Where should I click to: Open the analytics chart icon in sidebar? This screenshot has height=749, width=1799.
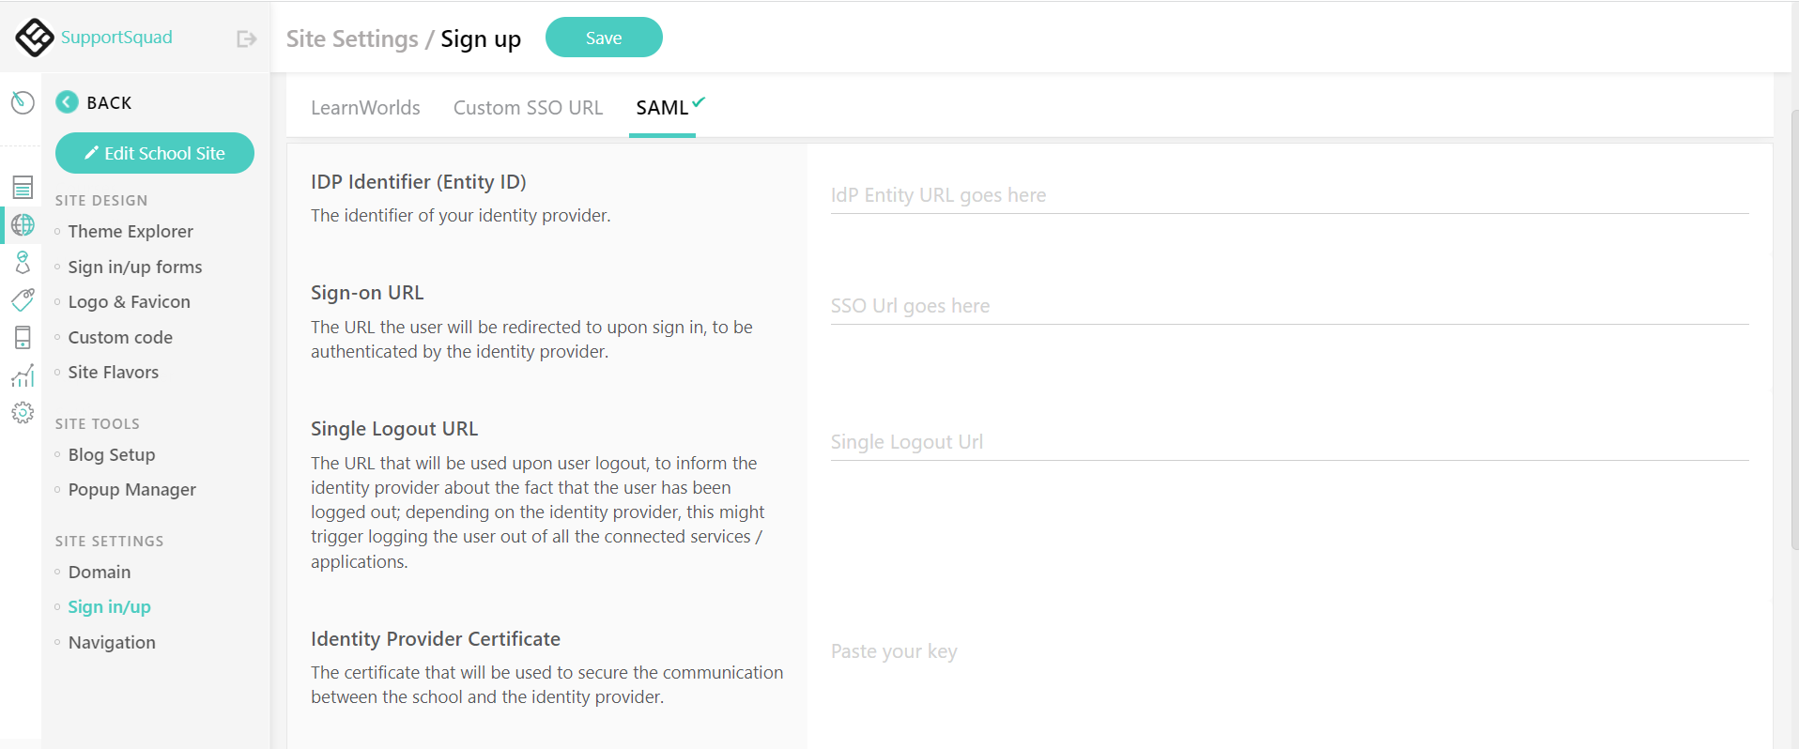22,375
